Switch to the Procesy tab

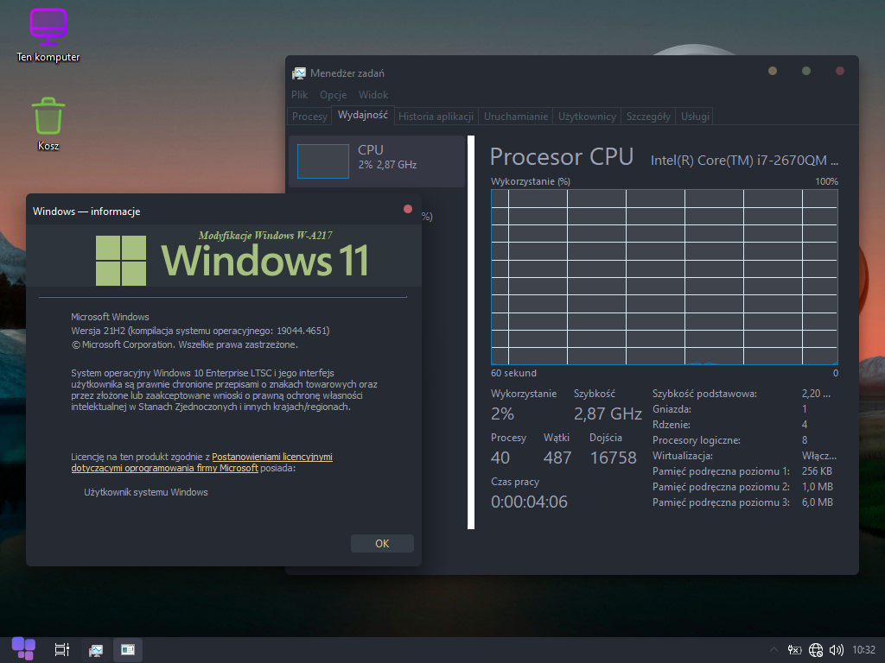(x=309, y=117)
